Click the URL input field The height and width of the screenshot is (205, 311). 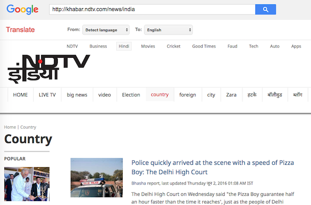[152, 9]
